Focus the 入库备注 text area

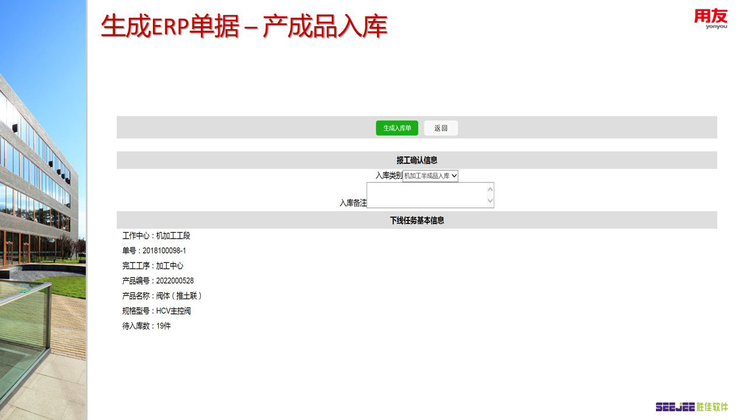[426, 195]
